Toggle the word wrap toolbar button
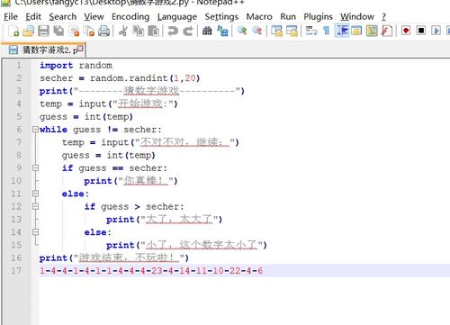This screenshot has width=450, height=325. coord(311,31)
